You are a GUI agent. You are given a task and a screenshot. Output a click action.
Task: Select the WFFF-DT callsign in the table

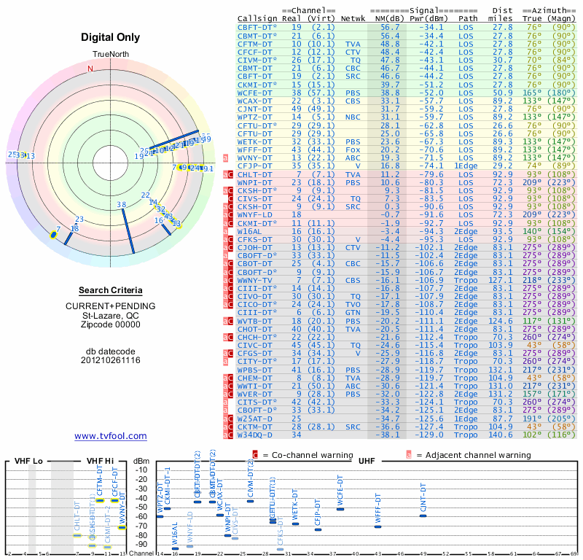tap(255, 149)
